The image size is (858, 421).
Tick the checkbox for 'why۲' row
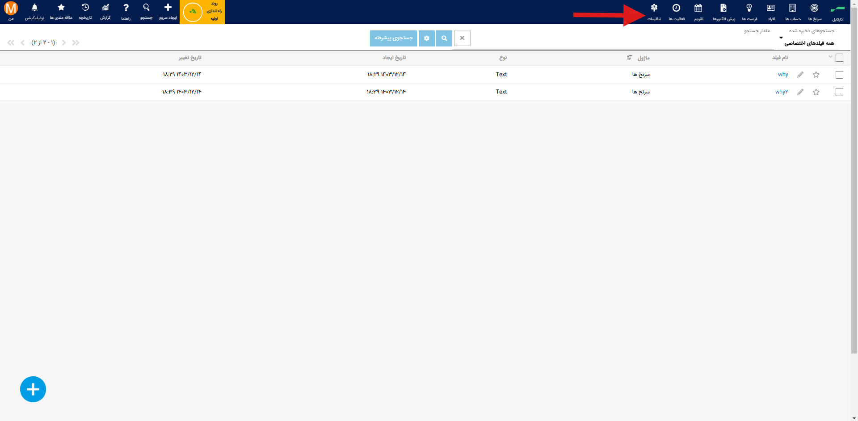click(839, 92)
